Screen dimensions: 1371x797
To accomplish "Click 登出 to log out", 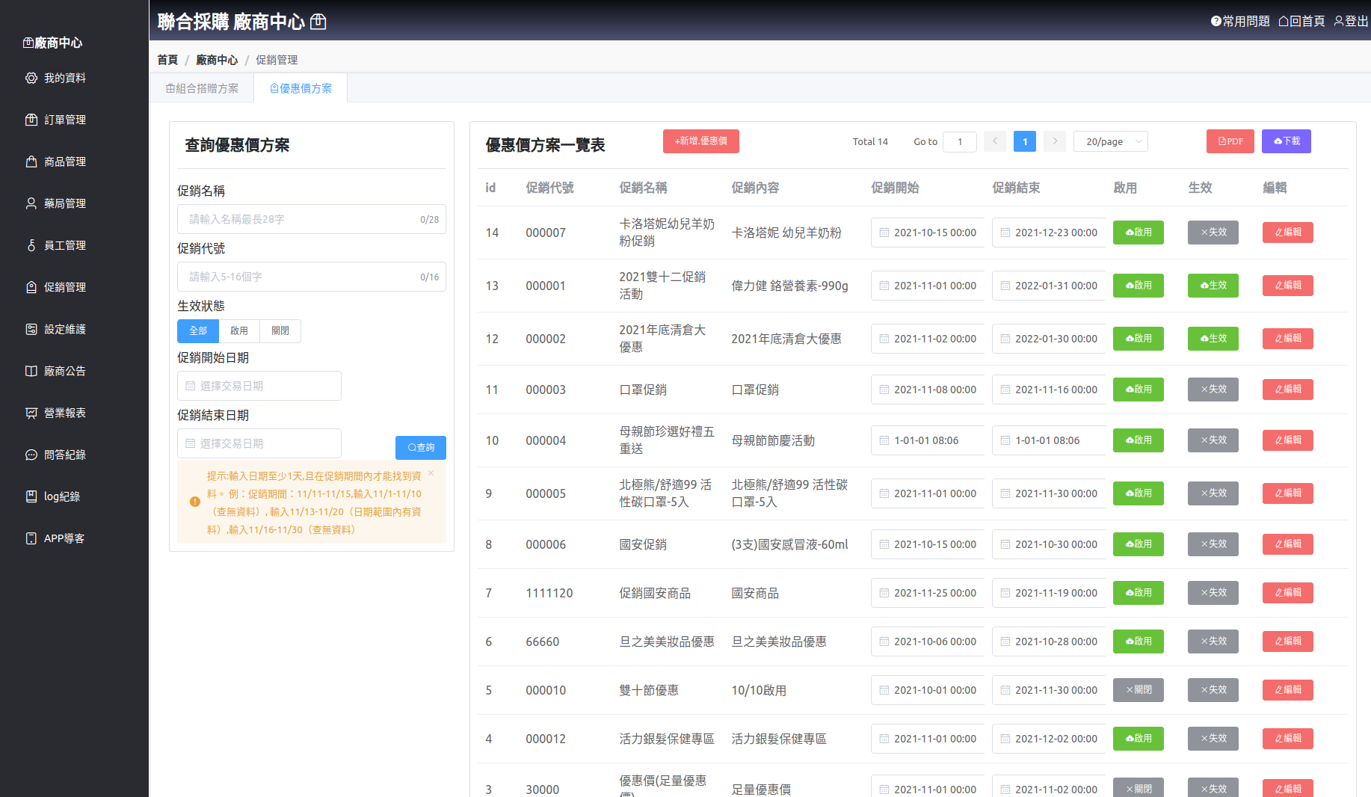I will pyautogui.click(x=1351, y=21).
